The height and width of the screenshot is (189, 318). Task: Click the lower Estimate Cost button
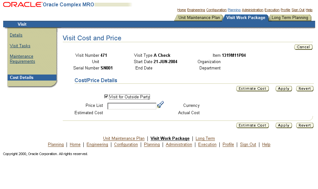[252, 125]
